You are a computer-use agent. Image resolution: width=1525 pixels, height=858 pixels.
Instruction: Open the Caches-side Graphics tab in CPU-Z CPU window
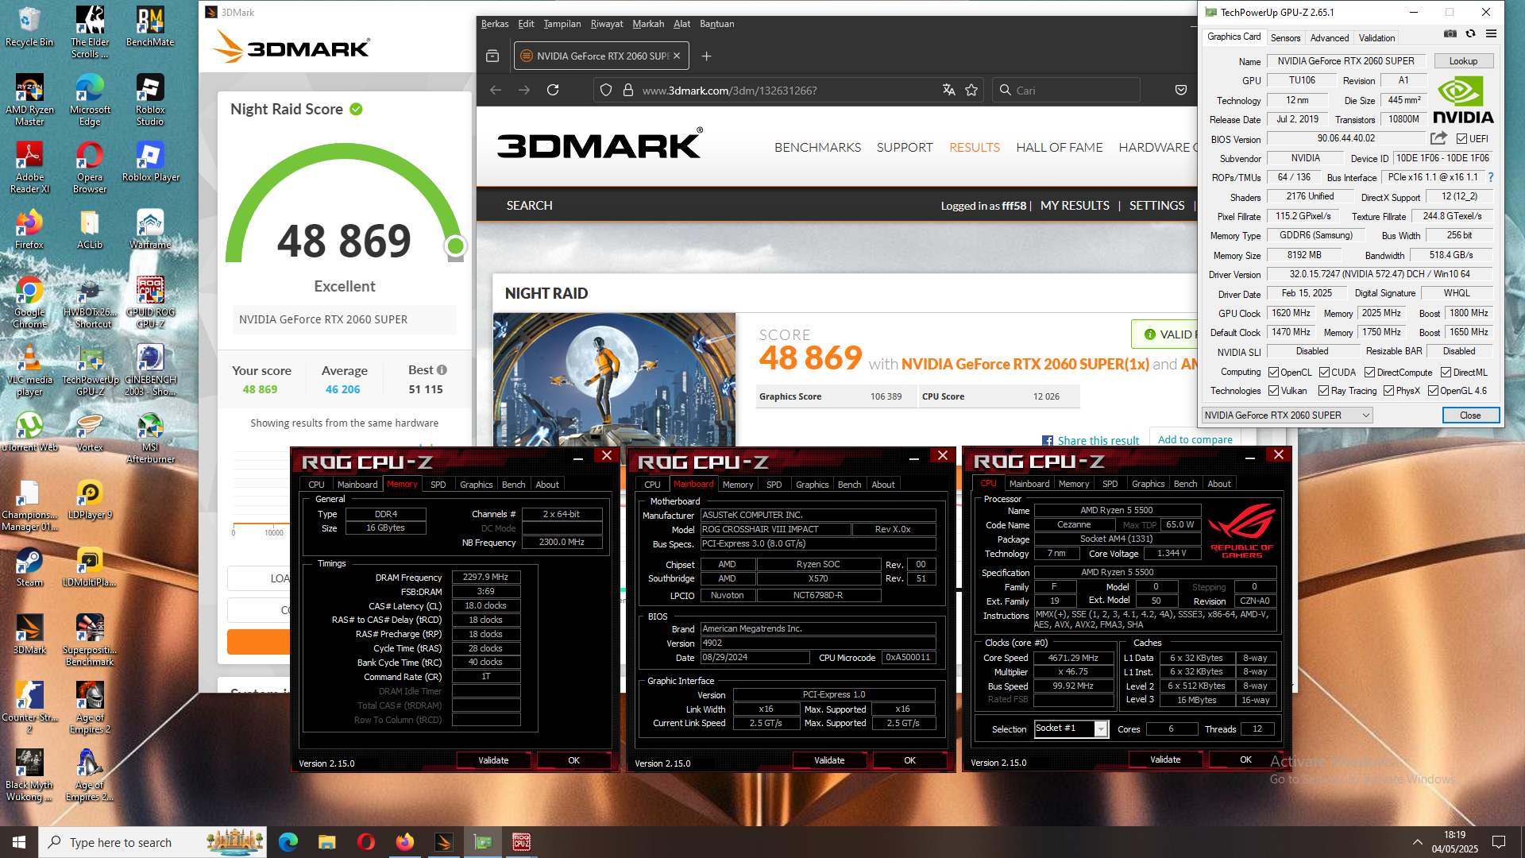click(x=1148, y=483)
